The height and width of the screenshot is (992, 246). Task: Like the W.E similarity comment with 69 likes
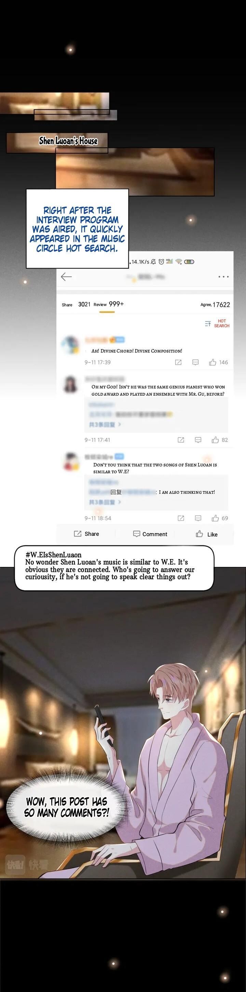pos(220,518)
